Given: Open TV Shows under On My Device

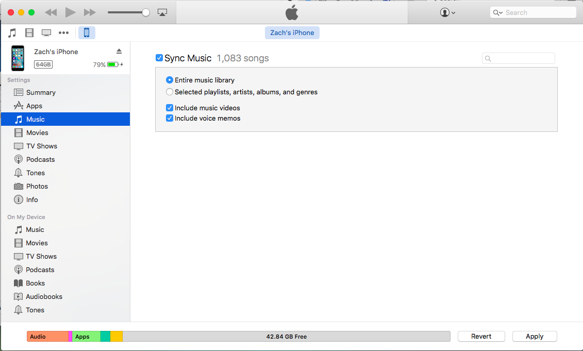Looking at the screenshot, I should tap(65, 256).
